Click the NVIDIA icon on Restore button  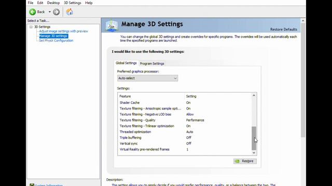pyautogui.click(x=237, y=161)
